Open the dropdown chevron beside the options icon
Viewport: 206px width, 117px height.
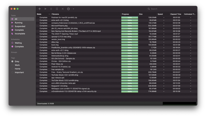pyautogui.click(x=73, y=9)
